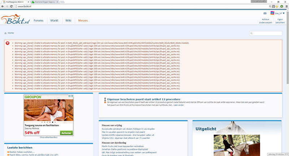The height and width of the screenshot is (156, 289).
Task: Click the 'zaterdag 24 oktober 2015' date
Action: point(278,154)
